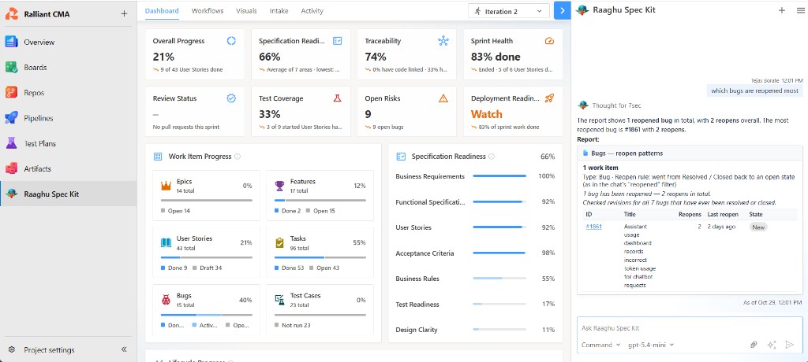Click the Business Requirements progress bar

click(x=499, y=176)
